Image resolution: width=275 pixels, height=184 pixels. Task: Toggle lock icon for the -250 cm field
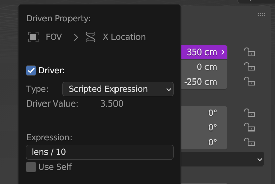pos(249,82)
